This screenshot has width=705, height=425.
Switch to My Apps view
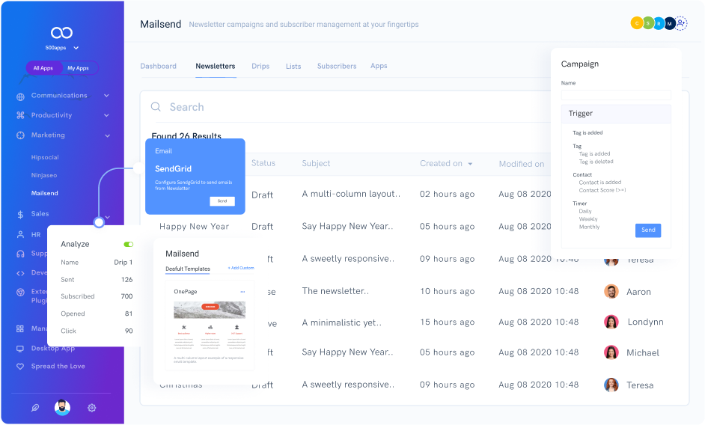pos(79,68)
